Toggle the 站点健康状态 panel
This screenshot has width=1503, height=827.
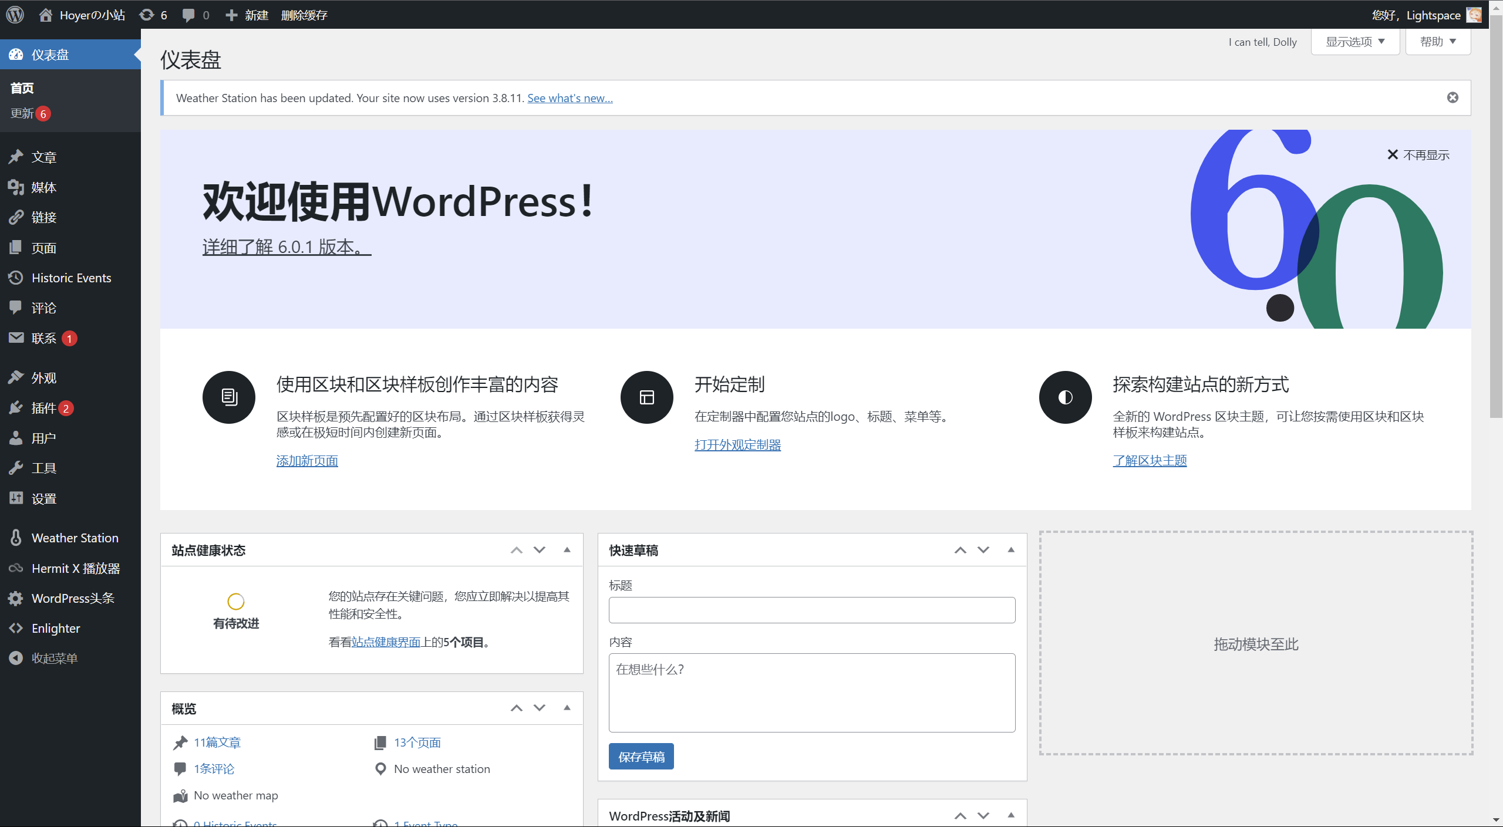tap(567, 550)
